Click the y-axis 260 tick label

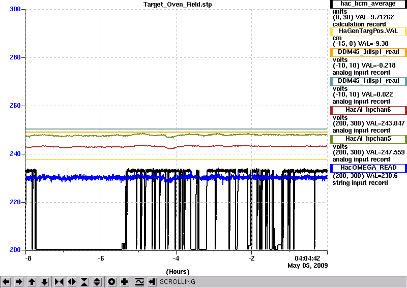[x=15, y=106]
